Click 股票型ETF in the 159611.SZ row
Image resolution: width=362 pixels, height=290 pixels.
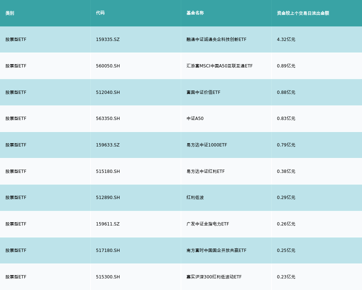pyautogui.click(x=16, y=224)
